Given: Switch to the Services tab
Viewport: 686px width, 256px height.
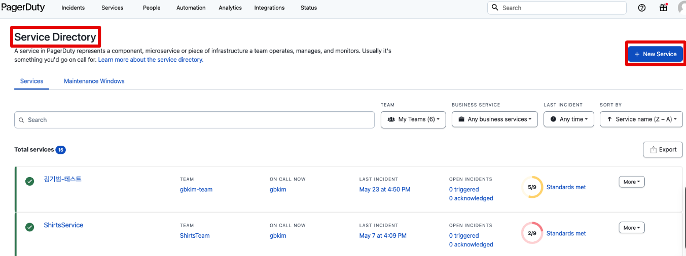Looking at the screenshot, I should tap(31, 81).
